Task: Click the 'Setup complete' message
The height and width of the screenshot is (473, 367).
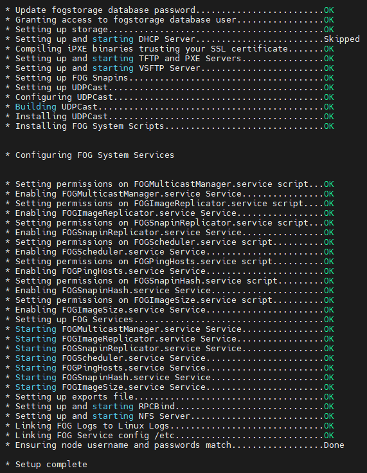Action: pos(46,464)
